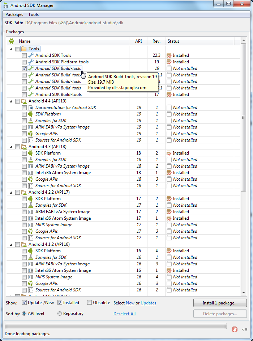Open the Packages menu
The image size is (253, 341).
click(x=14, y=14)
